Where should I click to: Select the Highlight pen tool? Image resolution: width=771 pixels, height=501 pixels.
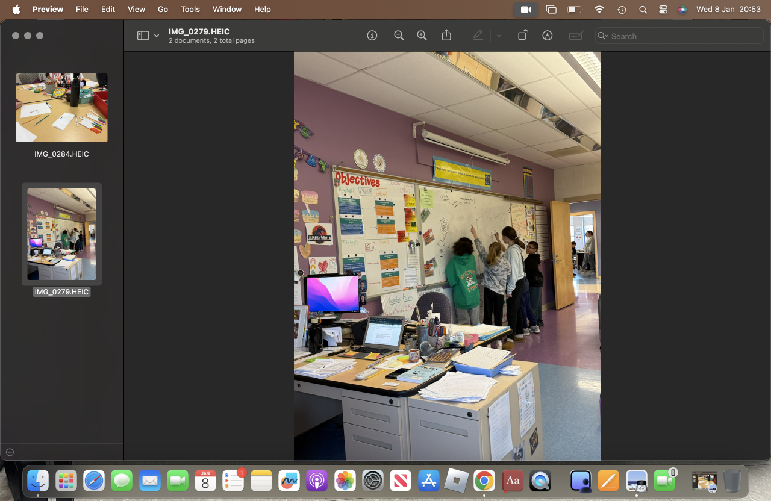[x=478, y=36]
